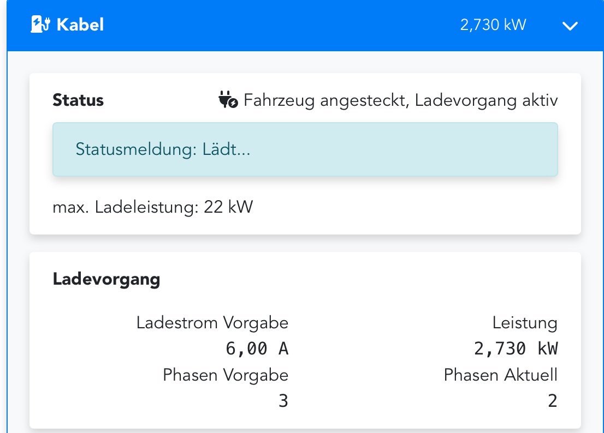Click the Kabel header title
The width and height of the screenshot is (604, 433).
[80, 25]
